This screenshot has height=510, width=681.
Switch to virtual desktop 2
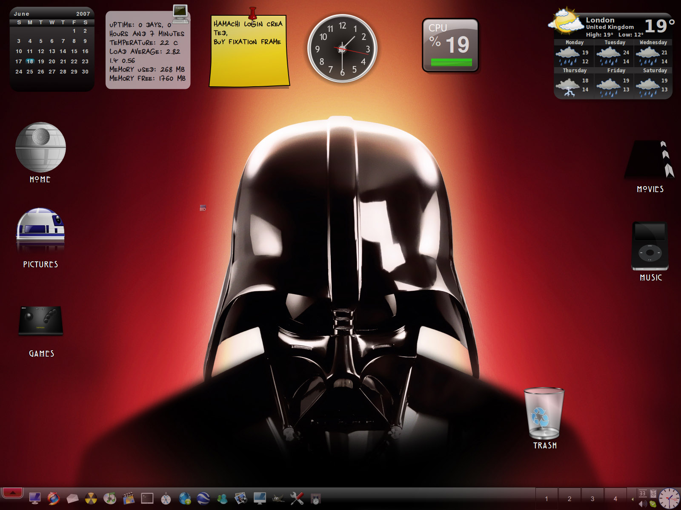(569, 499)
